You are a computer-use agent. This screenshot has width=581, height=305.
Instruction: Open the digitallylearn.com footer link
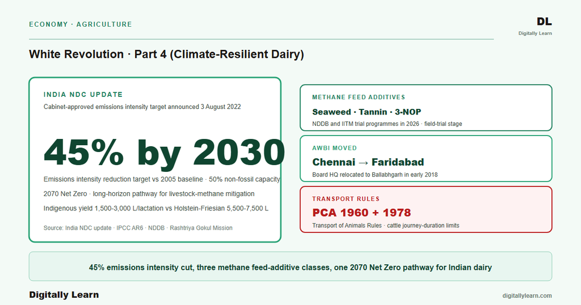tap(527, 296)
